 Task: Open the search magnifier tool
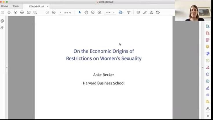click(x=35, y=12)
